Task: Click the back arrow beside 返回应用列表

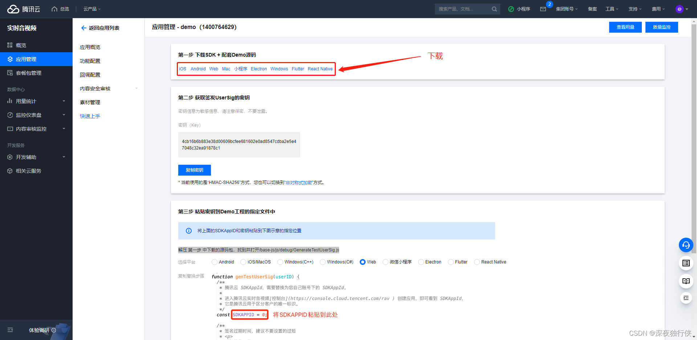Action: pyautogui.click(x=84, y=28)
